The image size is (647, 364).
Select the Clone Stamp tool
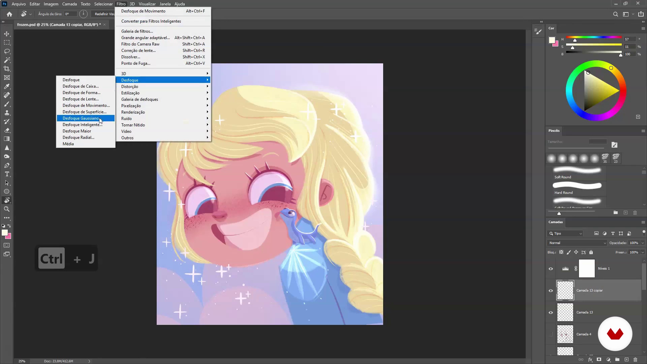click(x=7, y=113)
